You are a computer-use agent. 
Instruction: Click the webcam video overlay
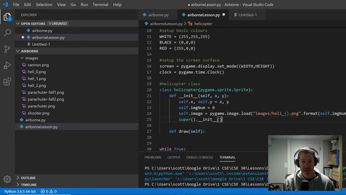305,163
